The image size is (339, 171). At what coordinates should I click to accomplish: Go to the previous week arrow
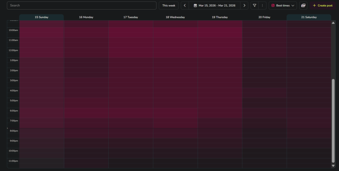click(185, 6)
